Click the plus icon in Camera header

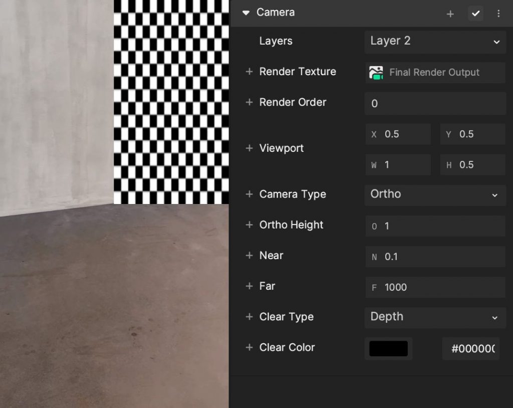click(450, 14)
